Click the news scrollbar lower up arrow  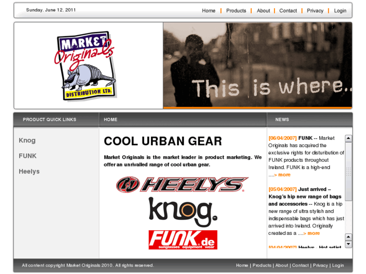click(x=348, y=237)
